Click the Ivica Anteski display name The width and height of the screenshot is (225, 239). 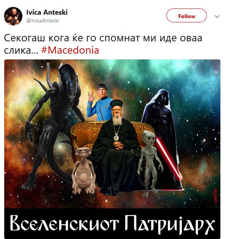[x=47, y=12]
